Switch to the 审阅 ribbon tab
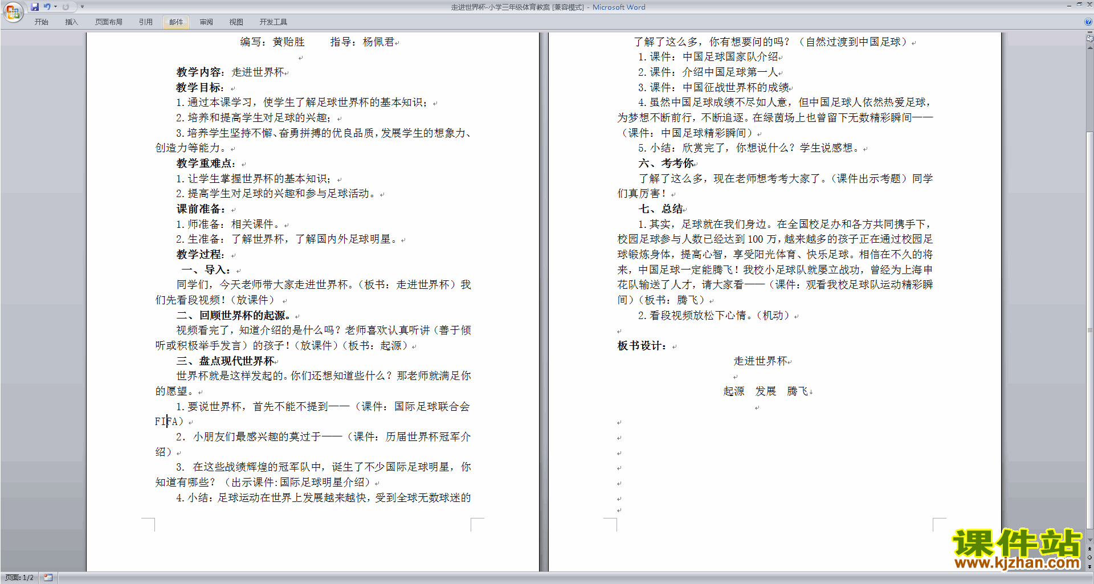Image resolution: width=1094 pixels, height=584 pixels. tap(206, 22)
